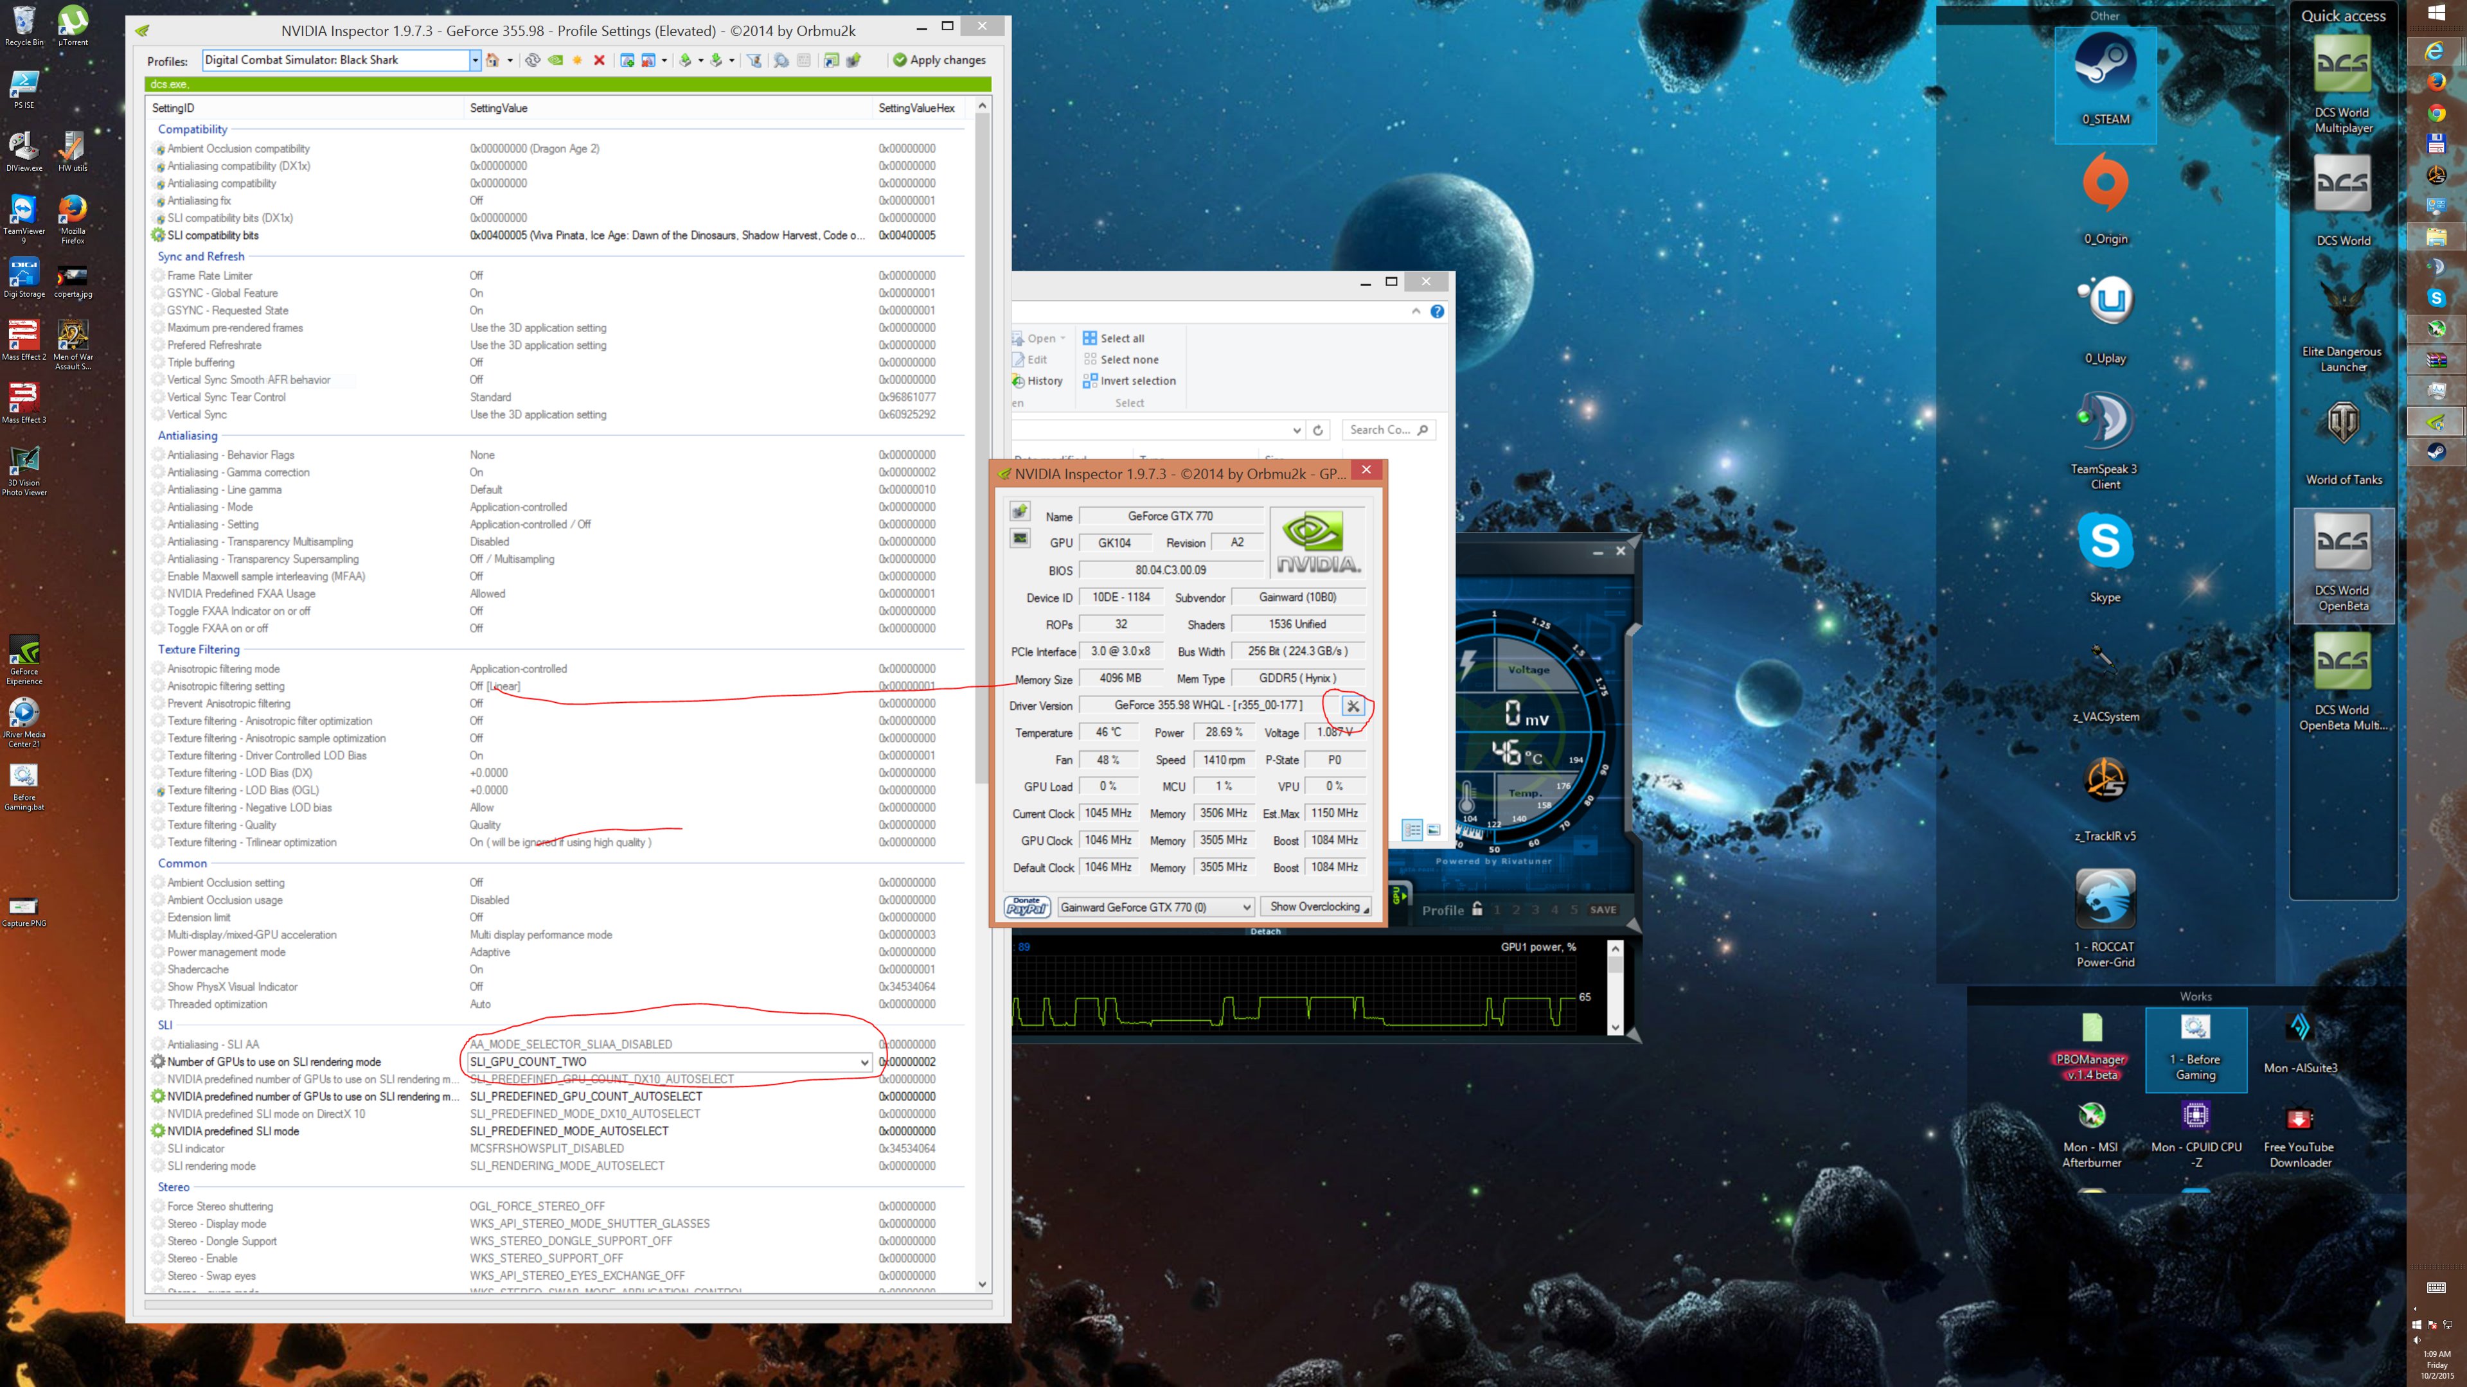Delete the current profile (red X icon)
The image size is (2467, 1387).
tap(600, 60)
